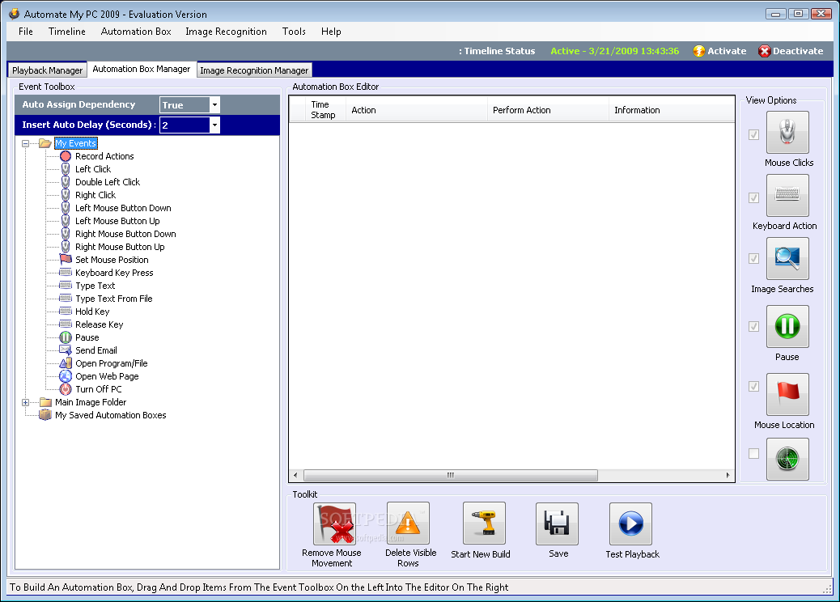The width and height of the screenshot is (840, 602).
Task: Switch to the Playback Manager tab
Action: (47, 70)
